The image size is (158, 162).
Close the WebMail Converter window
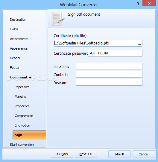pyautogui.click(x=149, y=3)
